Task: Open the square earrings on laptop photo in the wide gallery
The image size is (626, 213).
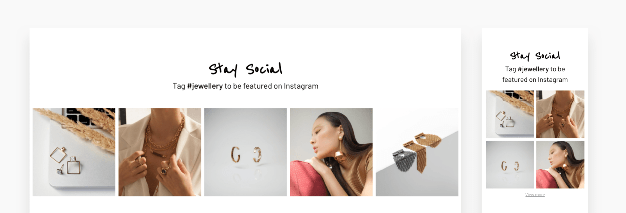Action: (74, 152)
